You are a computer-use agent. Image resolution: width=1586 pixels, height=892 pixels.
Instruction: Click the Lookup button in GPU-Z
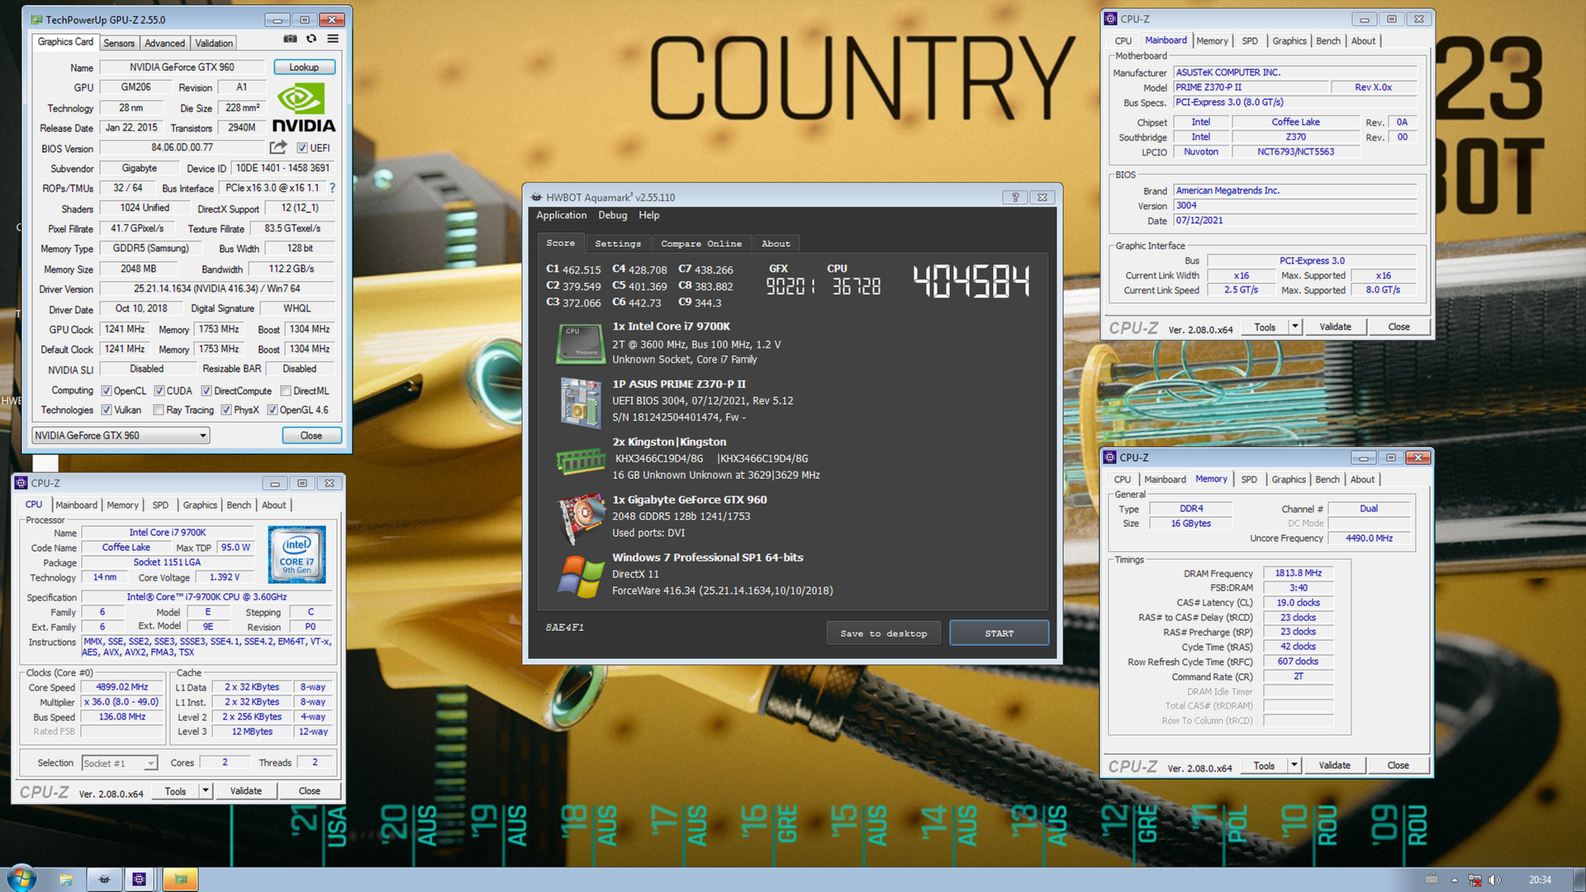(304, 67)
